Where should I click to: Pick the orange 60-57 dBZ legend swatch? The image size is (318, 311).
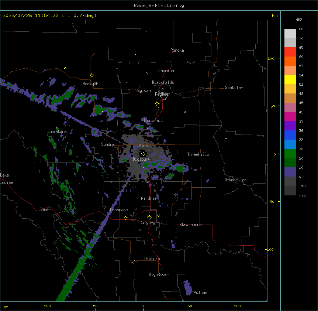[x=290, y=61]
